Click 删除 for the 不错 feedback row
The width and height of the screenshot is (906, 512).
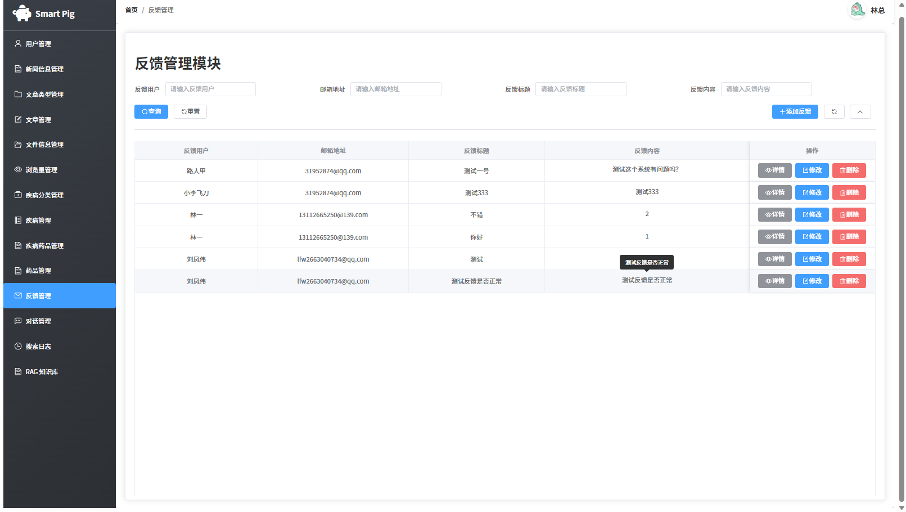tap(849, 214)
